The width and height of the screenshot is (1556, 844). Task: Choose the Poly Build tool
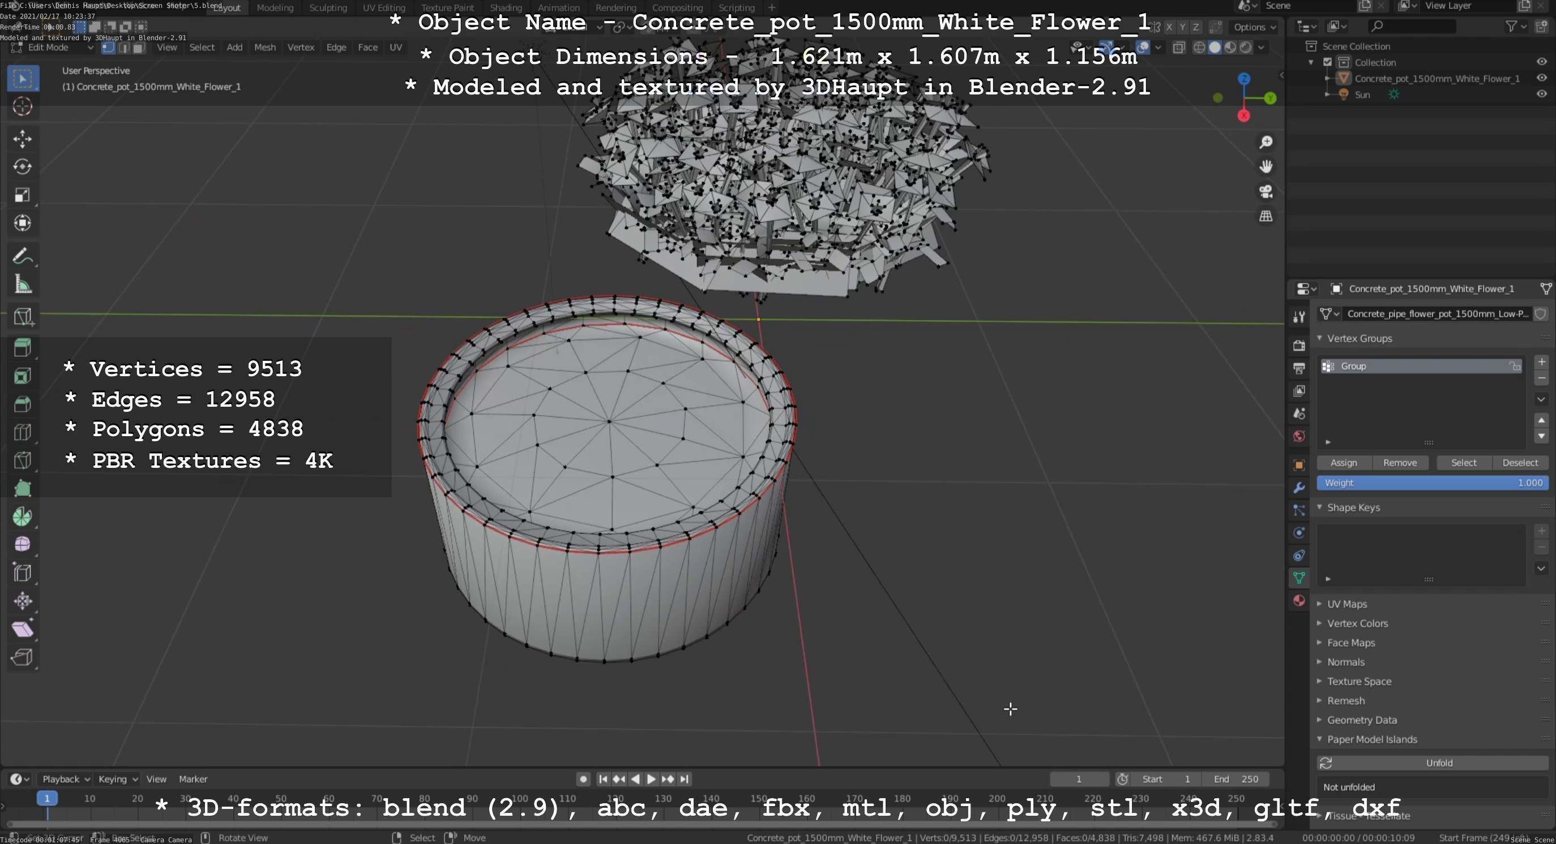click(22, 488)
